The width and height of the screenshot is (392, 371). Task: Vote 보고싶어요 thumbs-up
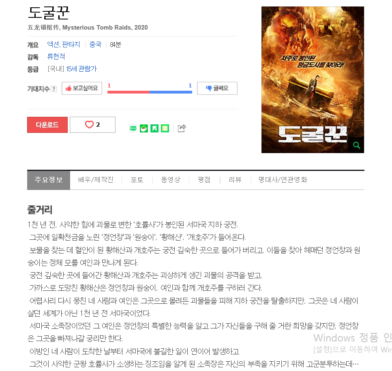(82, 88)
